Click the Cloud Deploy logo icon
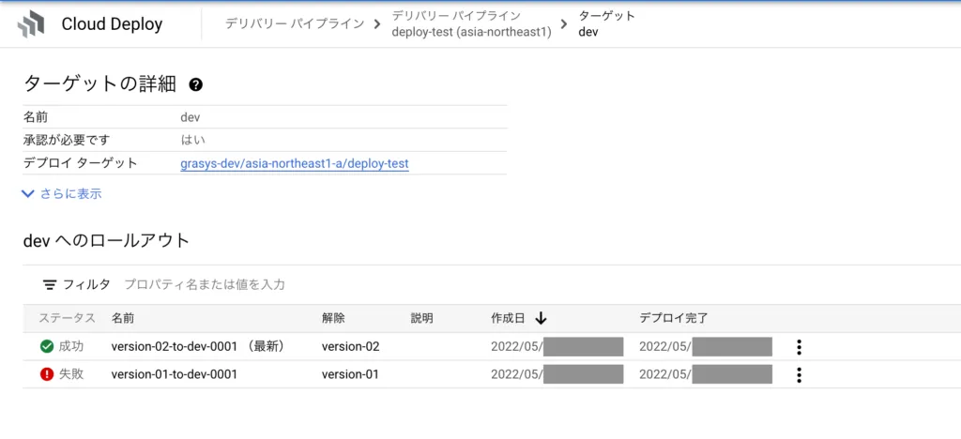The width and height of the screenshot is (961, 439). click(x=31, y=24)
